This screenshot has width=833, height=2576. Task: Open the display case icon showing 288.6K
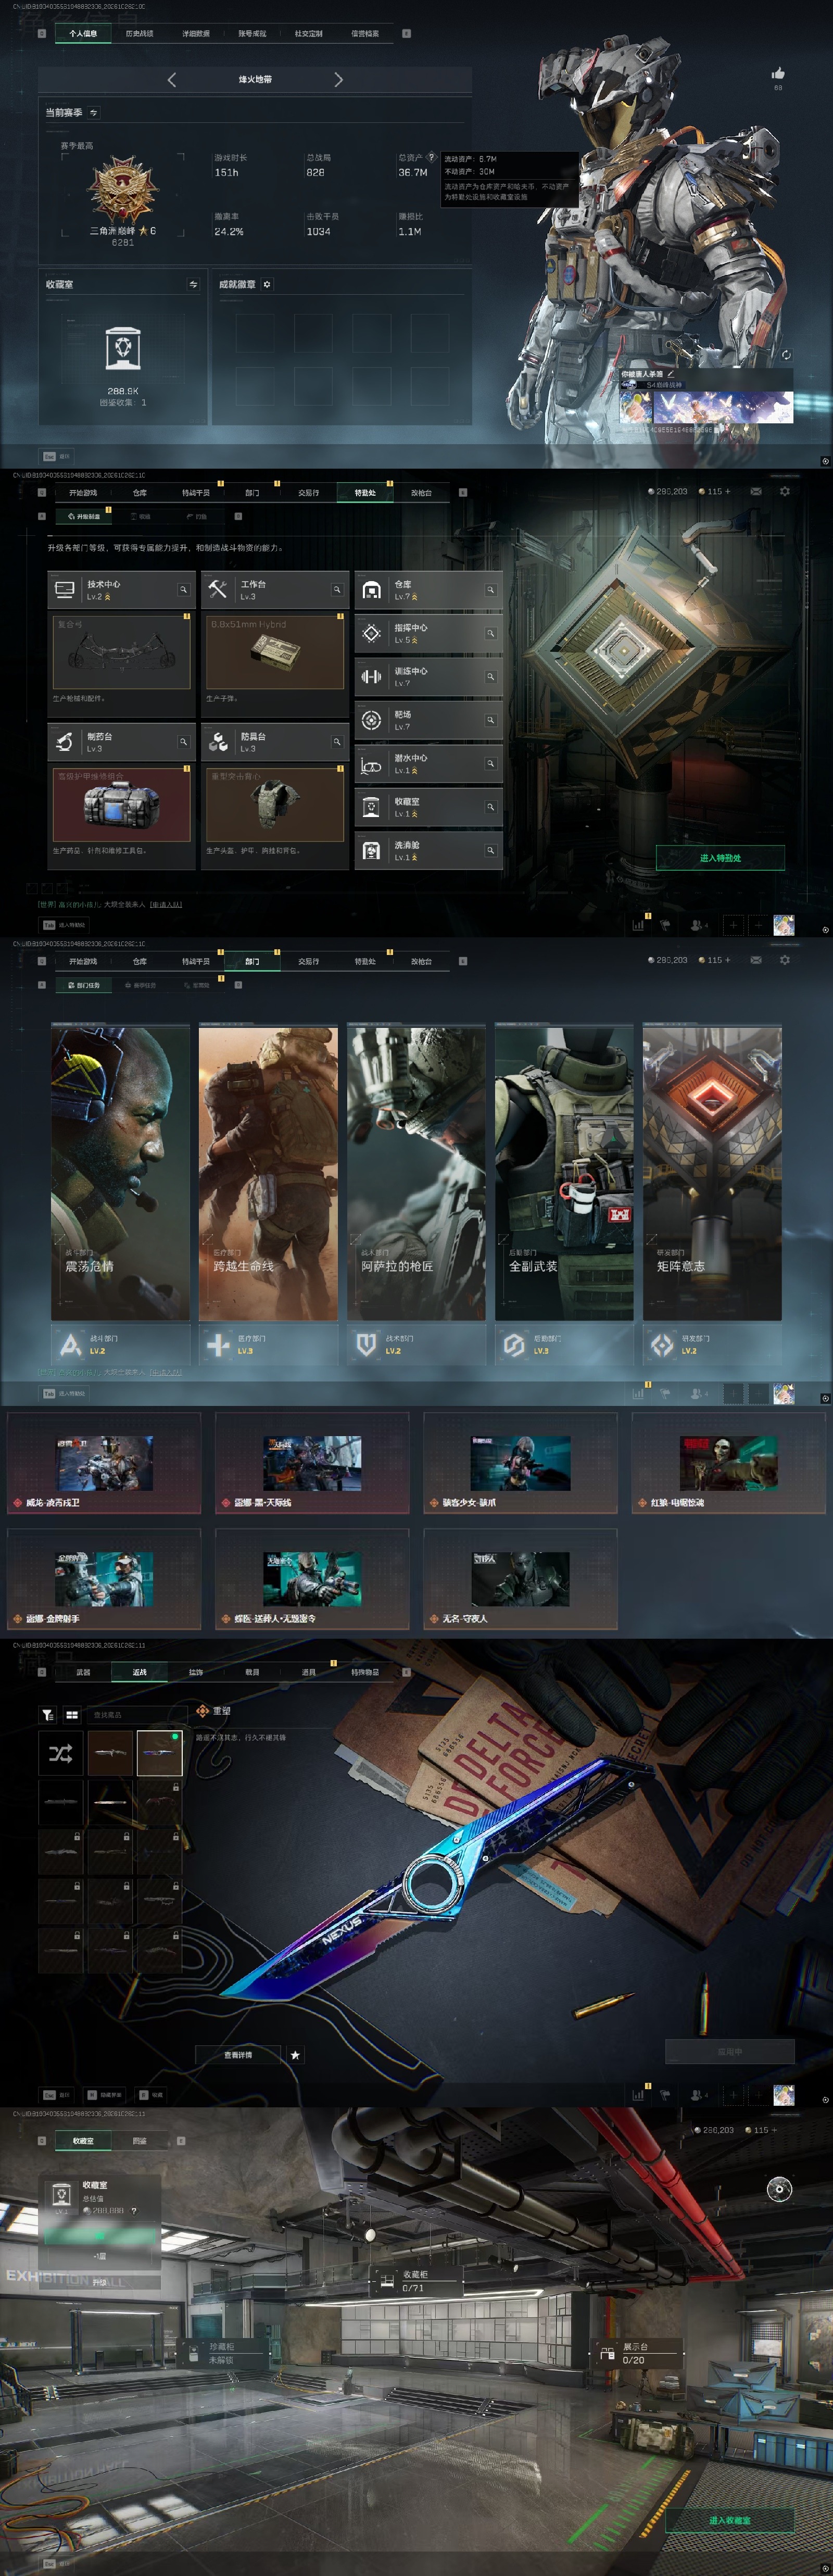click(123, 350)
